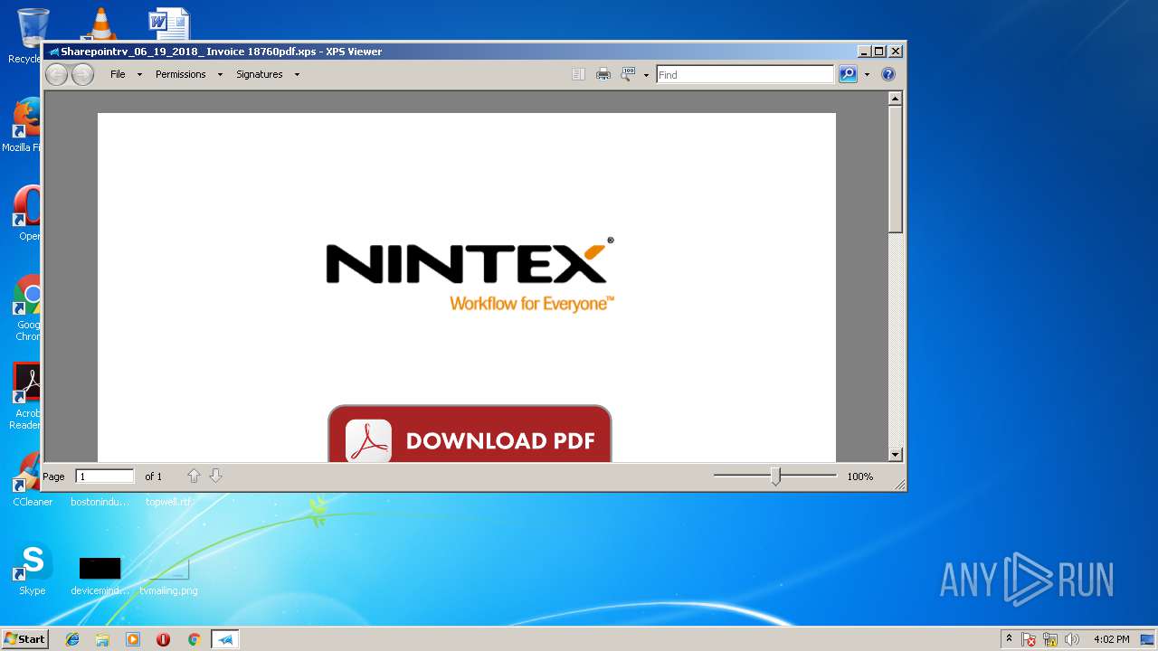The image size is (1158, 651).
Task: Click red Opera icon in taskbar
Action: point(163,639)
